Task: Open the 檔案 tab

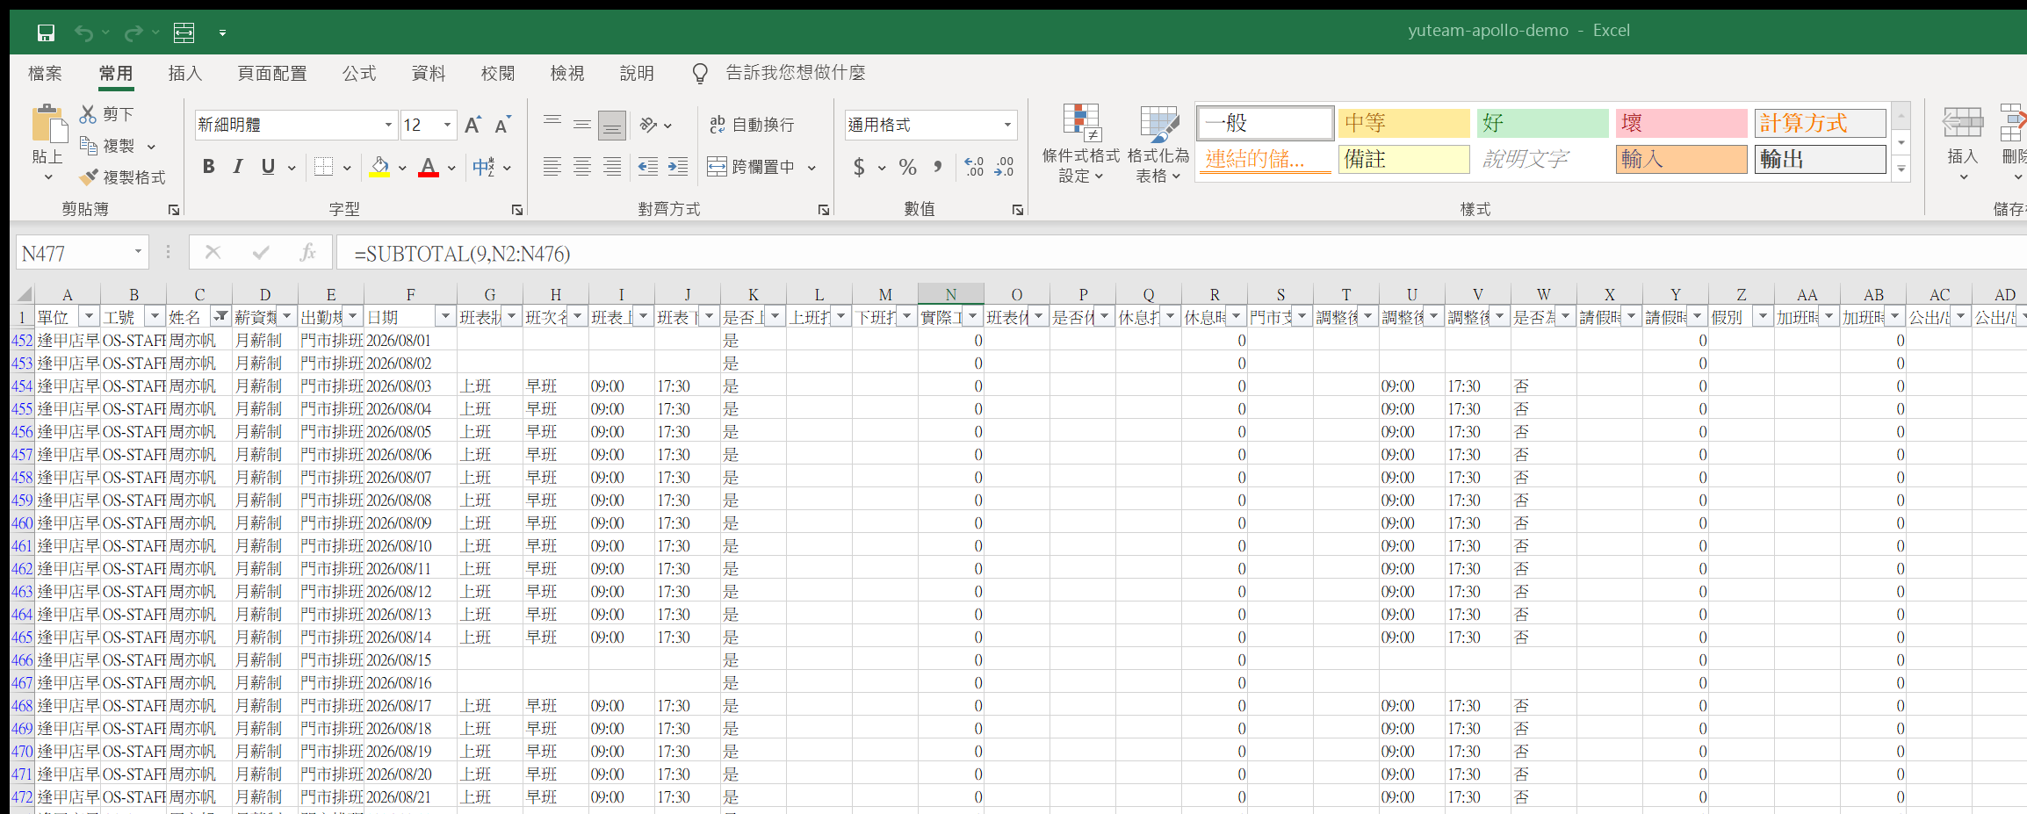Action: point(45,73)
